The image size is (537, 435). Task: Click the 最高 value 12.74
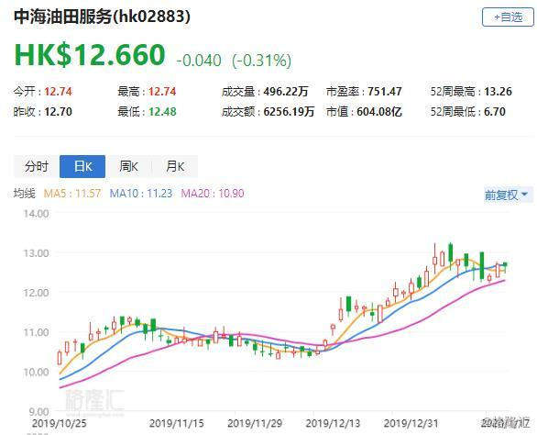[x=162, y=92]
